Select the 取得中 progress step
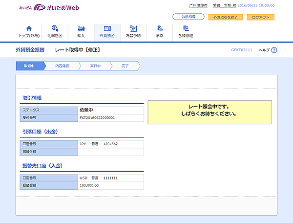 point(30,66)
